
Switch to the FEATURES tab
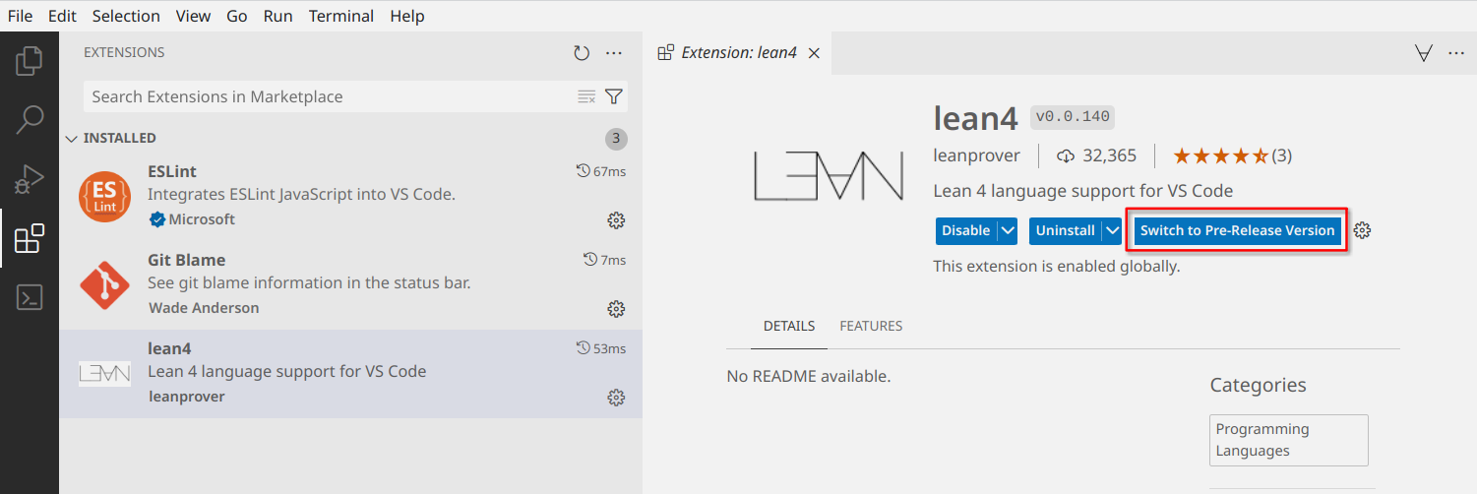point(871,326)
